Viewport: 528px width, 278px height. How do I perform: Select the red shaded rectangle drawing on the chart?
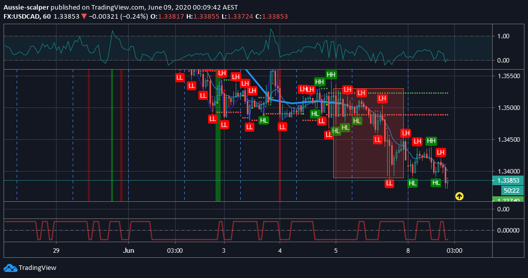pyautogui.click(x=368, y=133)
